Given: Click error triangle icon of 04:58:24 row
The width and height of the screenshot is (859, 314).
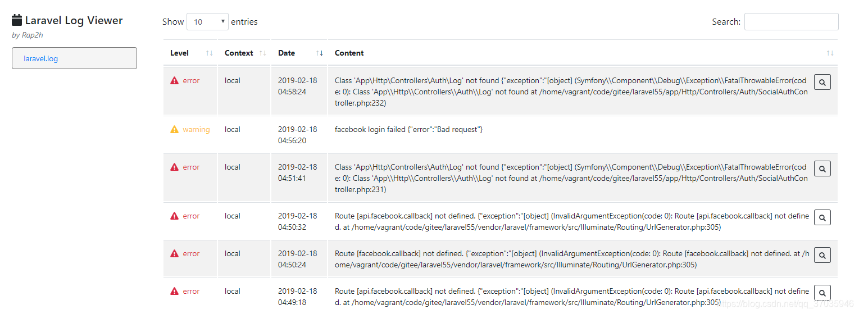Looking at the screenshot, I should coord(174,80).
